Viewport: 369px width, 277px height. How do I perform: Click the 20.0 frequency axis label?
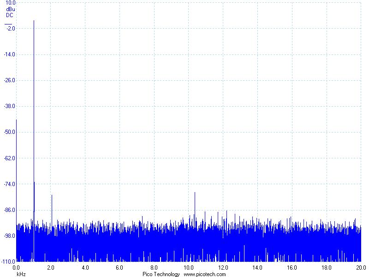[361, 268]
